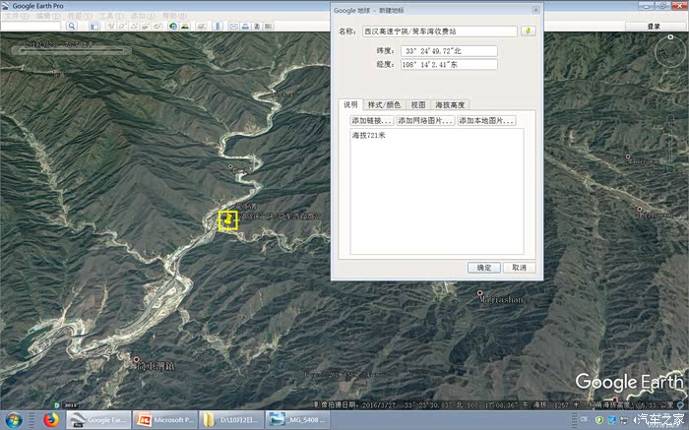Open Firefox from the taskbar
Viewport: 689px width, 430px height.
pyautogui.click(x=51, y=419)
